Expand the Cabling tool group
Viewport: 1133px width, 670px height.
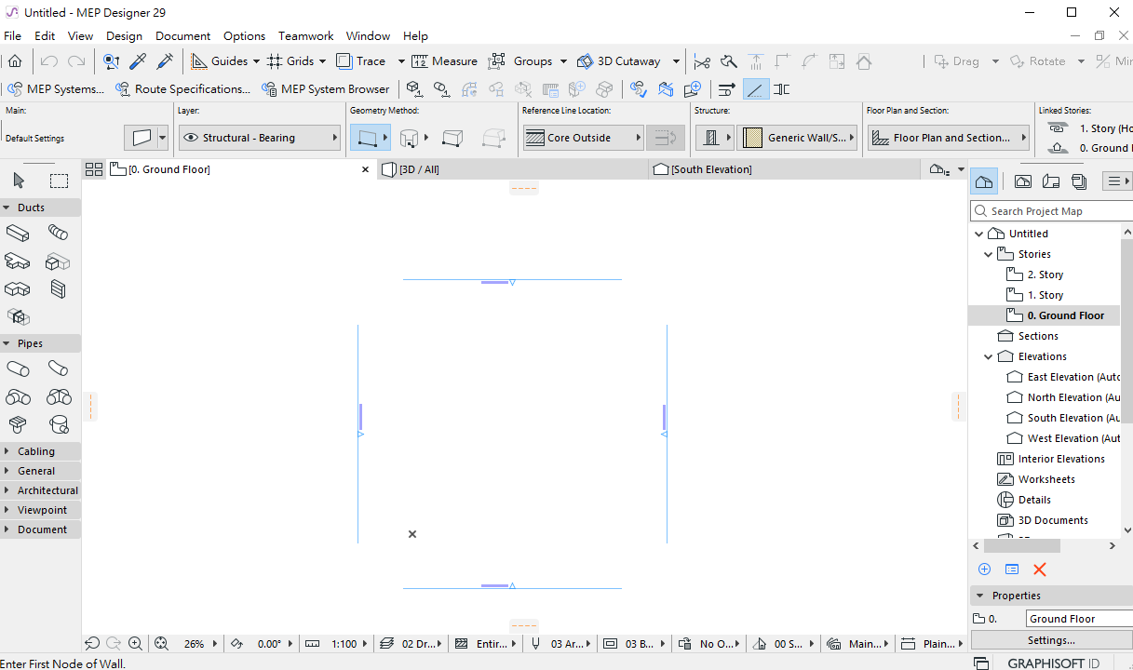(x=7, y=451)
